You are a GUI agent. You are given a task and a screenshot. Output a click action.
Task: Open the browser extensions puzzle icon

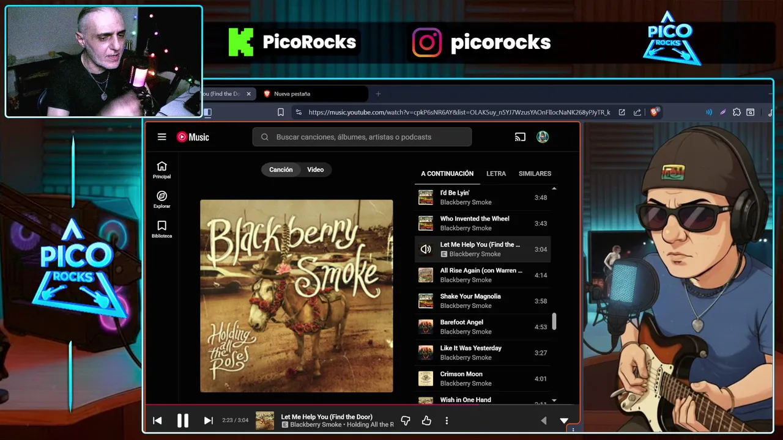coord(737,112)
